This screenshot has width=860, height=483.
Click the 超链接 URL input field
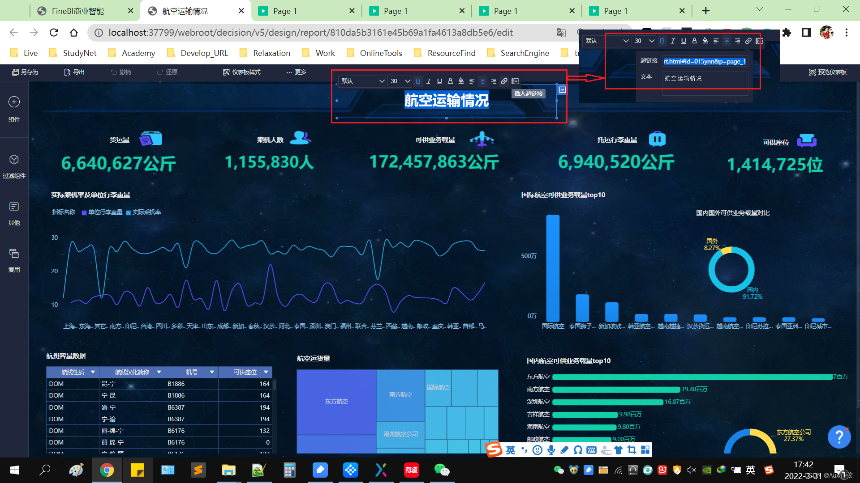(x=705, y=61)
